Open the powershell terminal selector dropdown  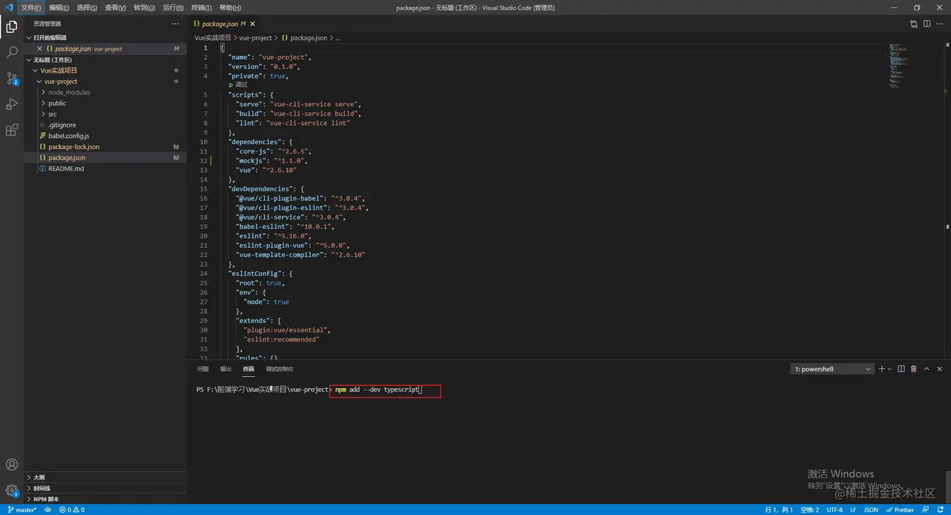[831, 369]
